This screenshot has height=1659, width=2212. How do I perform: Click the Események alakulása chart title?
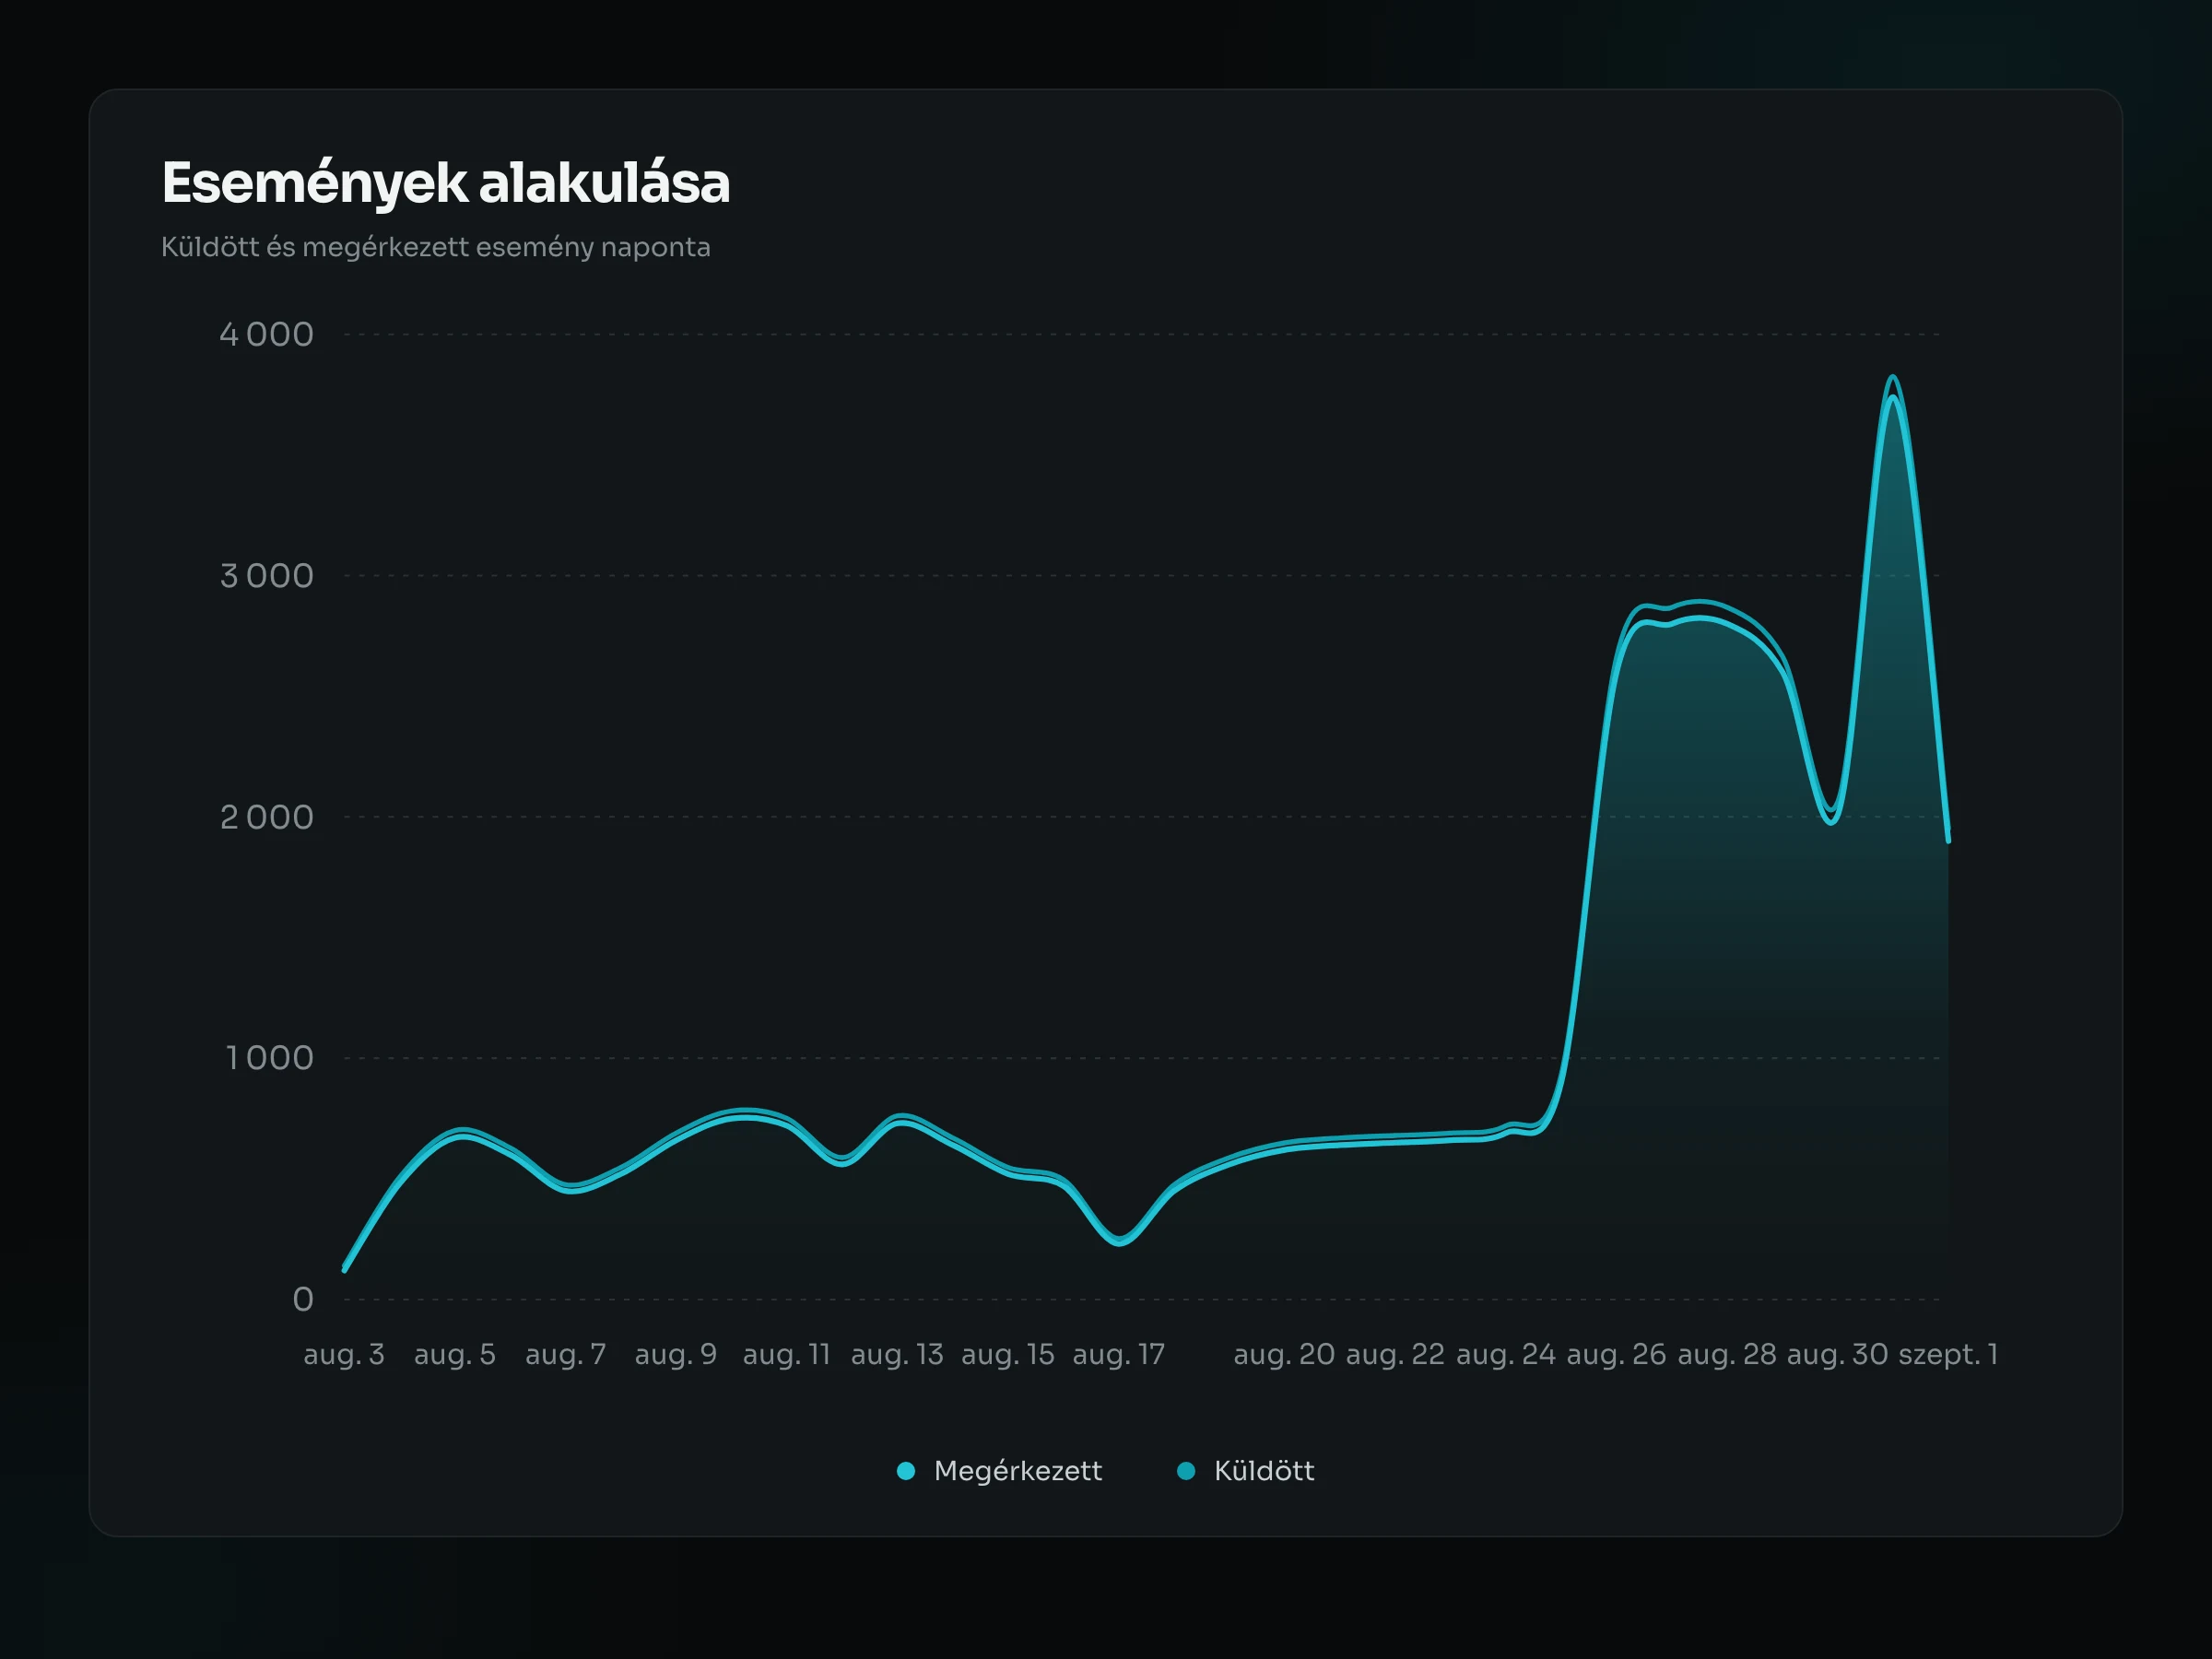click(446, 184)
